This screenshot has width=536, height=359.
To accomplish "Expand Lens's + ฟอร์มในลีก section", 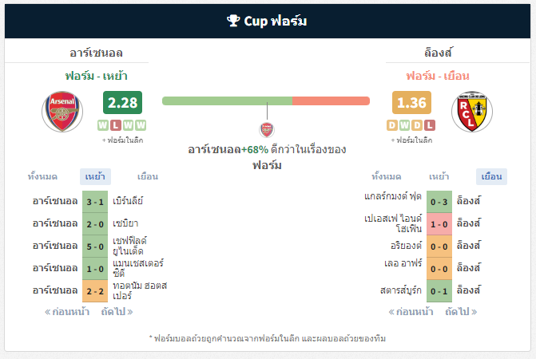I will point(411,140).
